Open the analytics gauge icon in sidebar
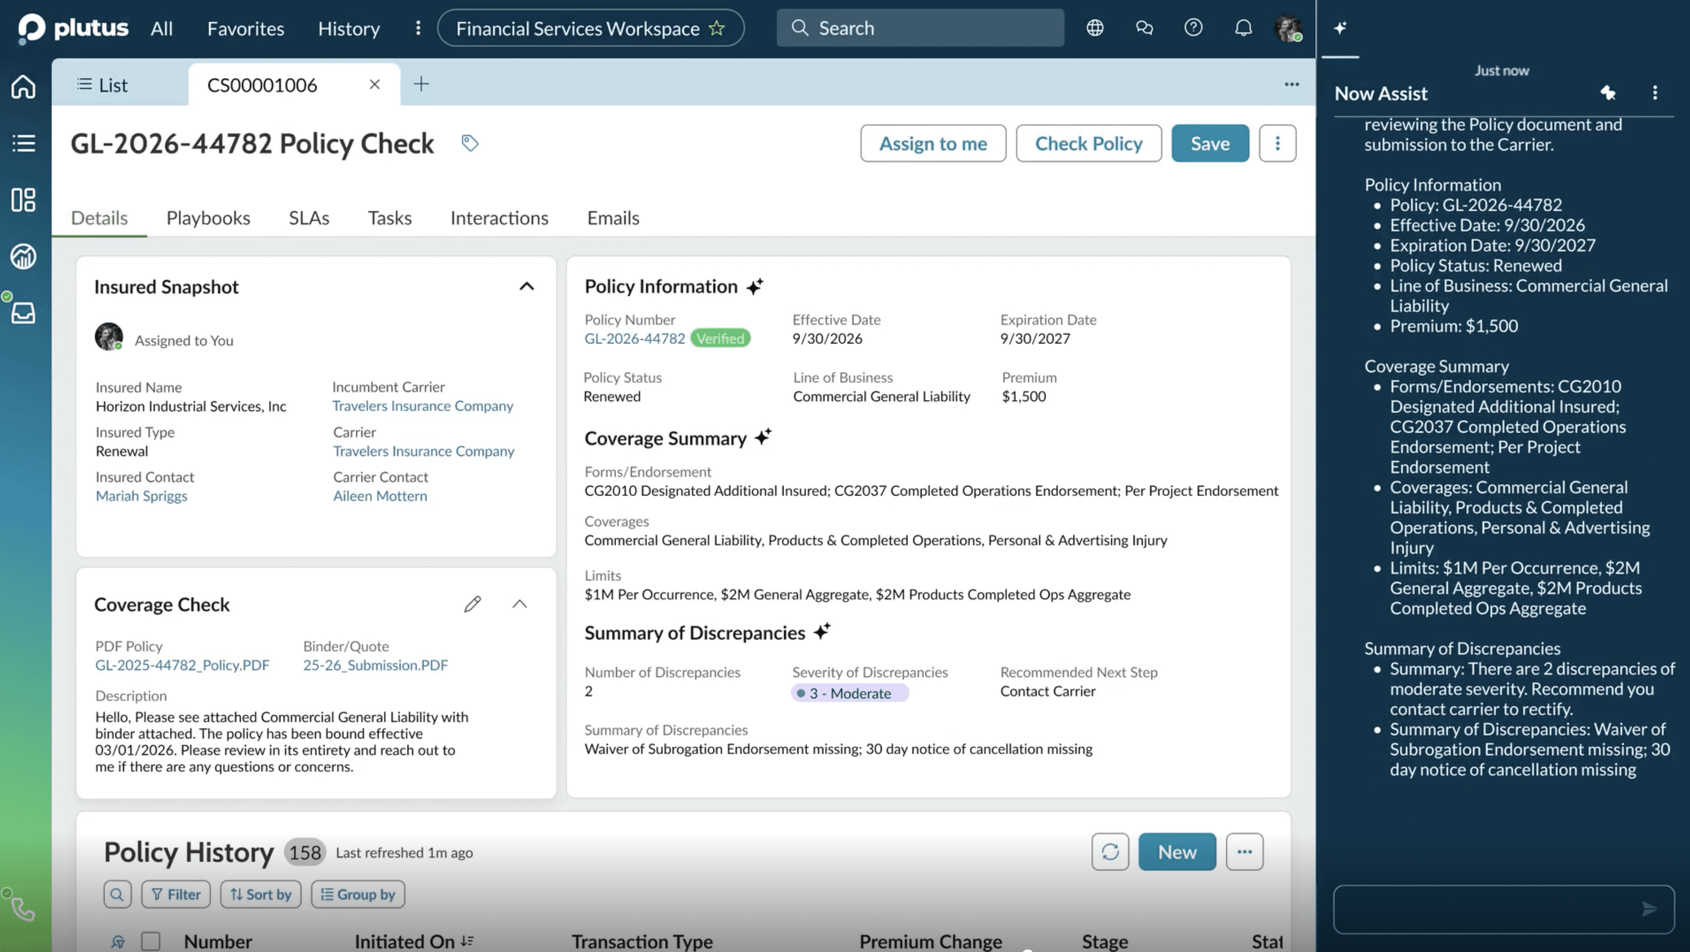Image resolution: width=1690 pixels, height=952 pixels. point(24,256)
